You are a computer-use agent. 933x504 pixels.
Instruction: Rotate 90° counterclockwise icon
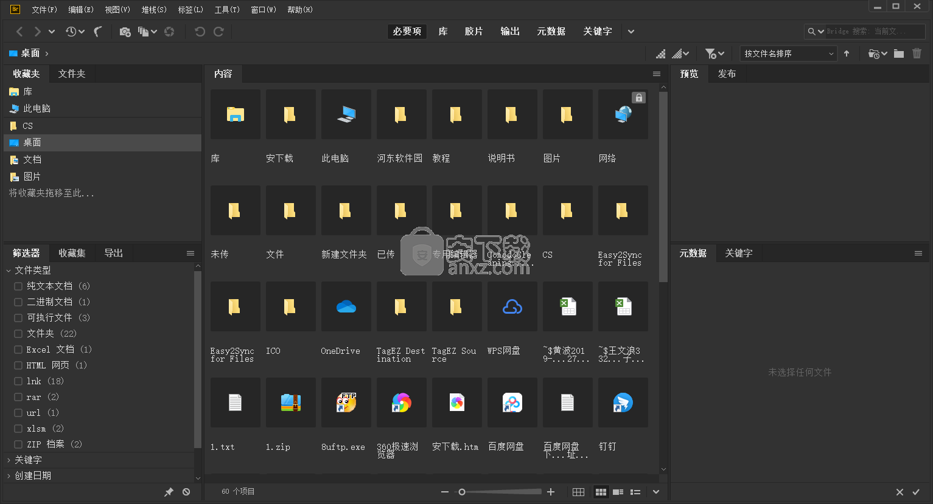200,32
